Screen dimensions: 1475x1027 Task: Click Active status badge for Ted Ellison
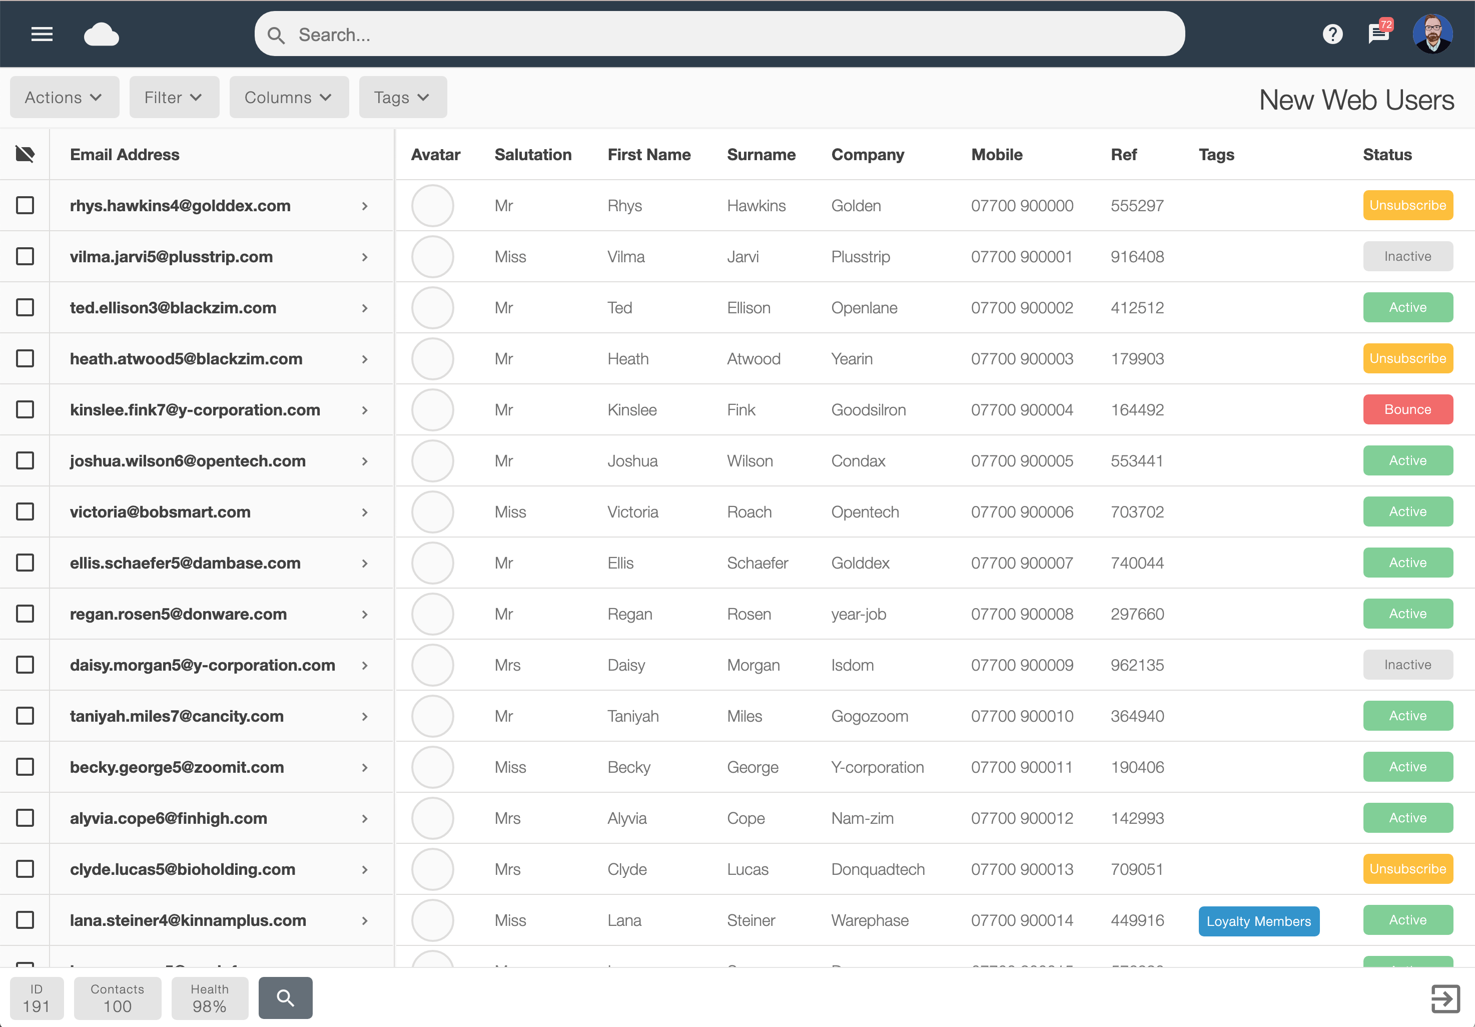1407,307
